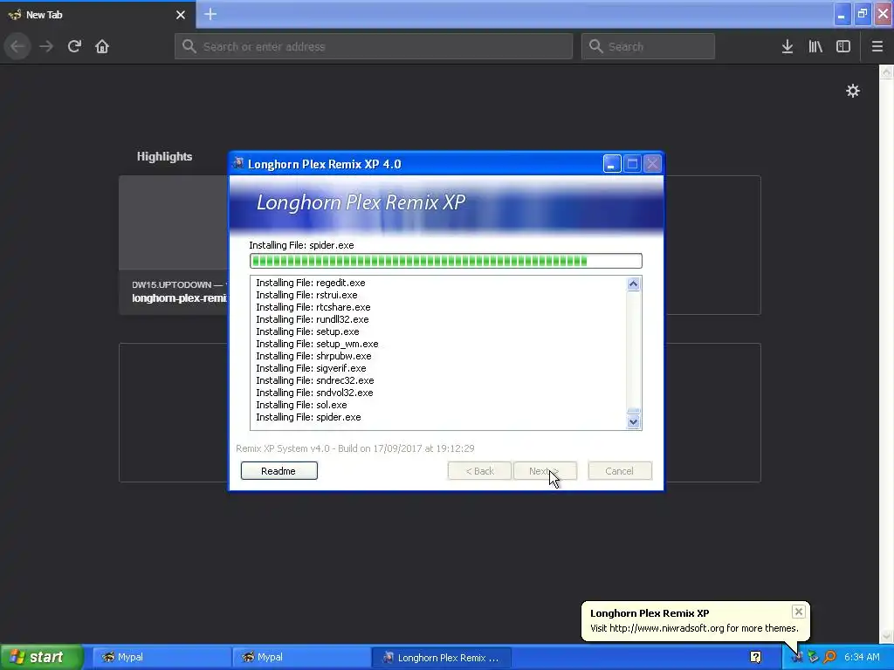Image resolution: width=894 pixels, height=670 pixels.
Task: Click the niwradsoft.org balloon message
Action: [x=694, y=628]
